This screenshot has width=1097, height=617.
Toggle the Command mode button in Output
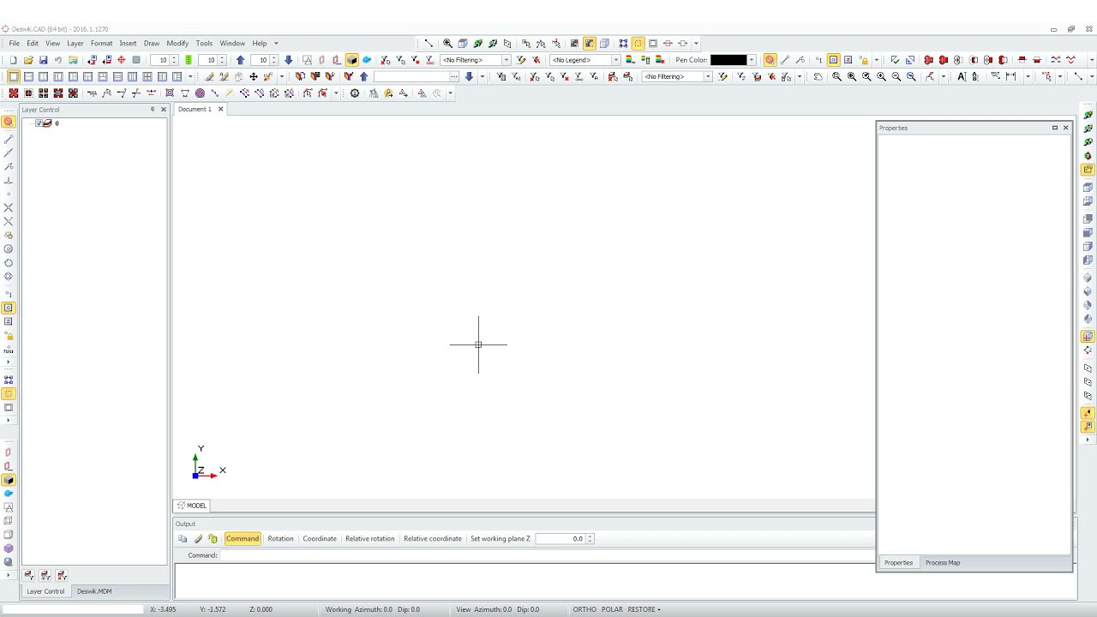[x=243, y=539]
